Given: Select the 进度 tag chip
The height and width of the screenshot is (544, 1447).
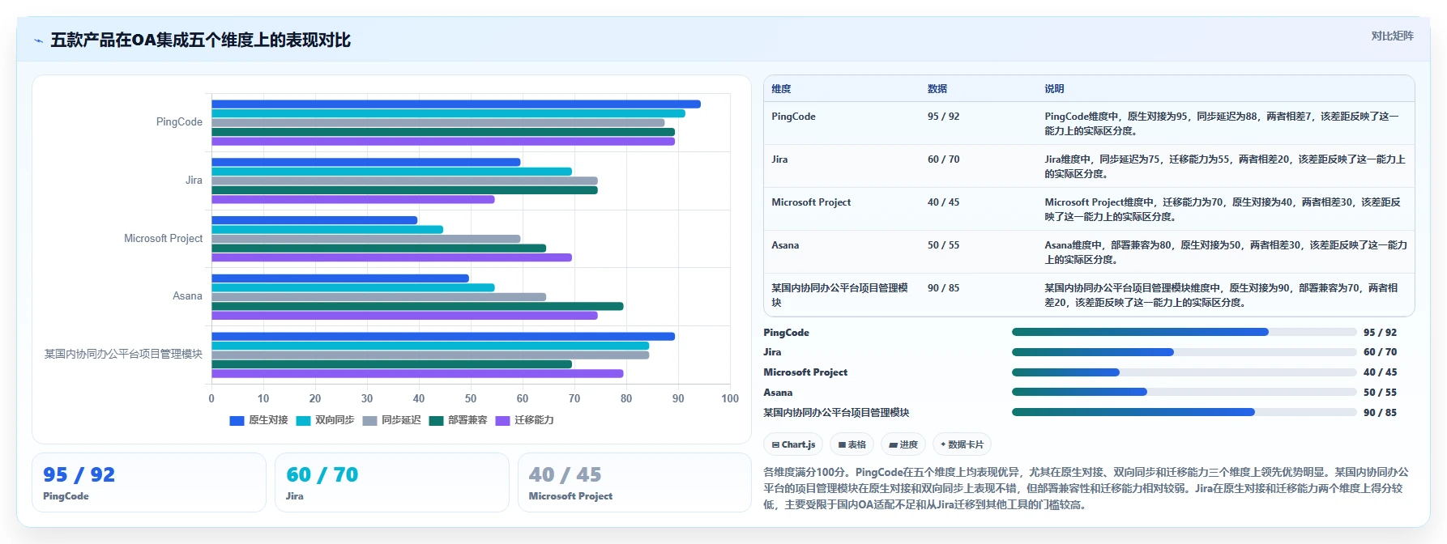Looking at the screenshot, I should point(903,444).
